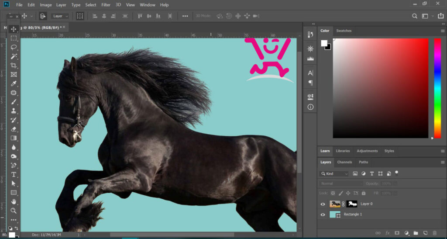Screen dimensions: 447x239
Task: Turn layer filtering switch on or off
Action: pos(396,173)
